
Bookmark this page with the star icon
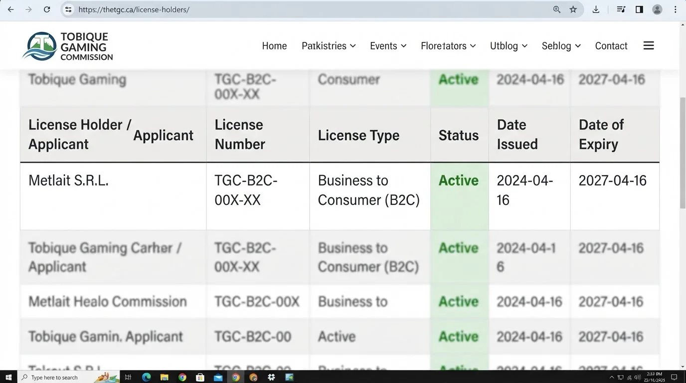pos(573,9)
